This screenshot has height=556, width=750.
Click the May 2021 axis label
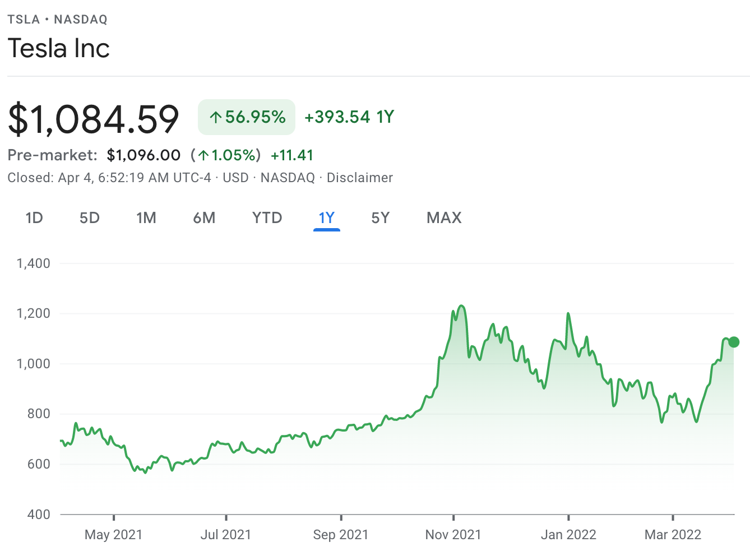(114, 535)
